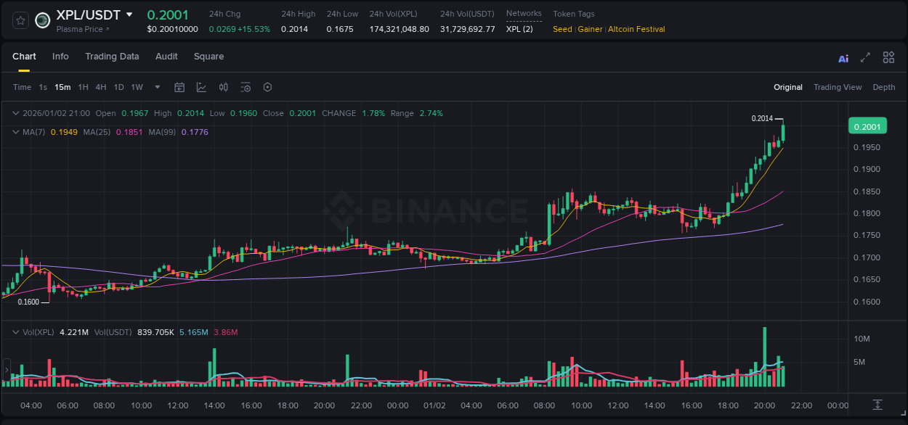The height and width of the screenshot is (425, 908).
Task: Open the indicator settings icon
Action: 246,86
